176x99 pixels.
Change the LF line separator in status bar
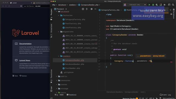pos(147,98)
